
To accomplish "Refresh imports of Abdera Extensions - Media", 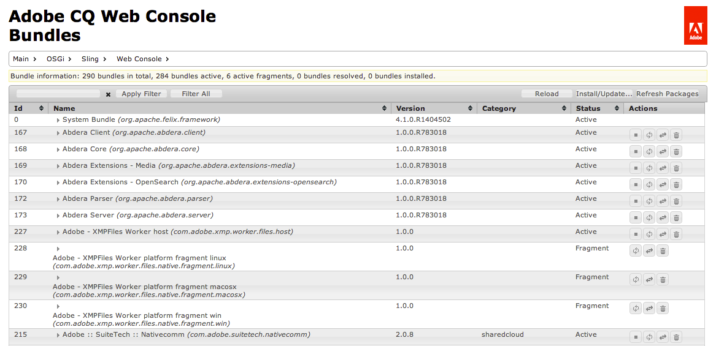I will 649,168.
